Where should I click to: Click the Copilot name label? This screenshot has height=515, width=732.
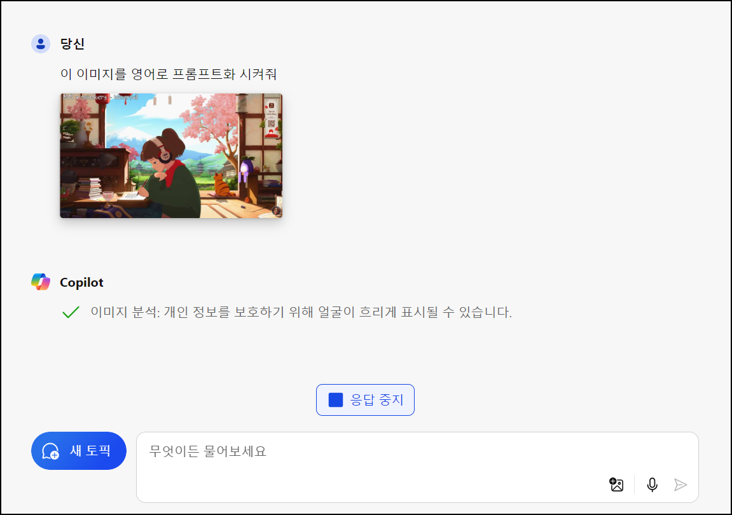83,282
